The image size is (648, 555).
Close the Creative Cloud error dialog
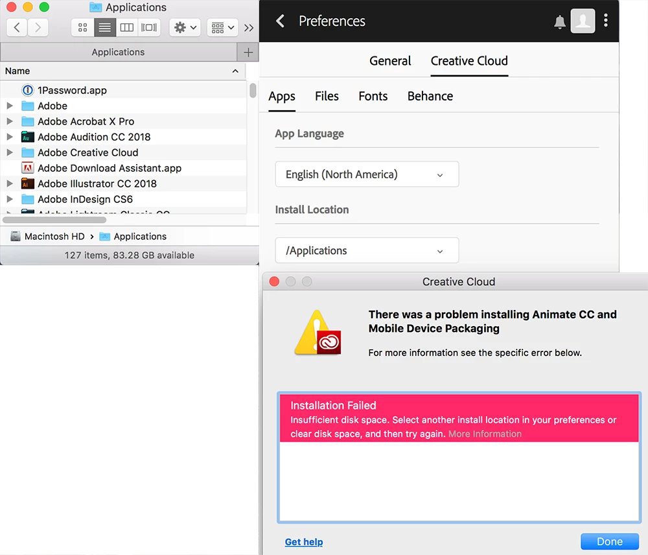coord(274,281)
